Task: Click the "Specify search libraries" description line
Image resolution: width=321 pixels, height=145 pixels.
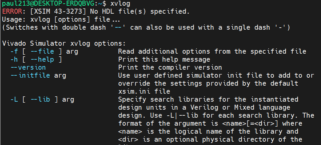Action: (208, 100)
